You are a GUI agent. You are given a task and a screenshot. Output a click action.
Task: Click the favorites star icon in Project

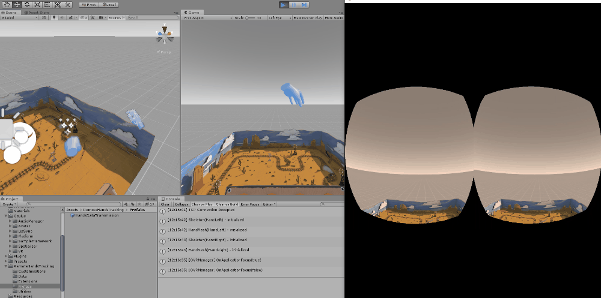tap(139, 204)
